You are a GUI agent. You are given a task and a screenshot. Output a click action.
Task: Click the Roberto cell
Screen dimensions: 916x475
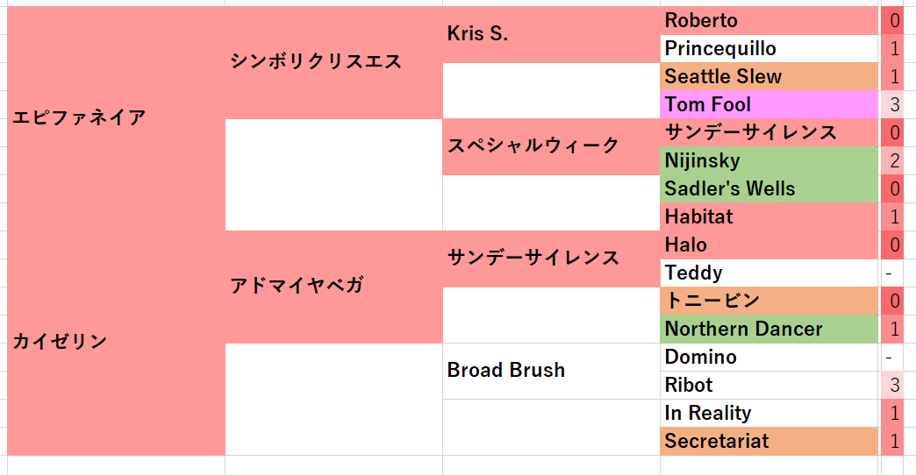pyautogui.click(x=769, y=20)
